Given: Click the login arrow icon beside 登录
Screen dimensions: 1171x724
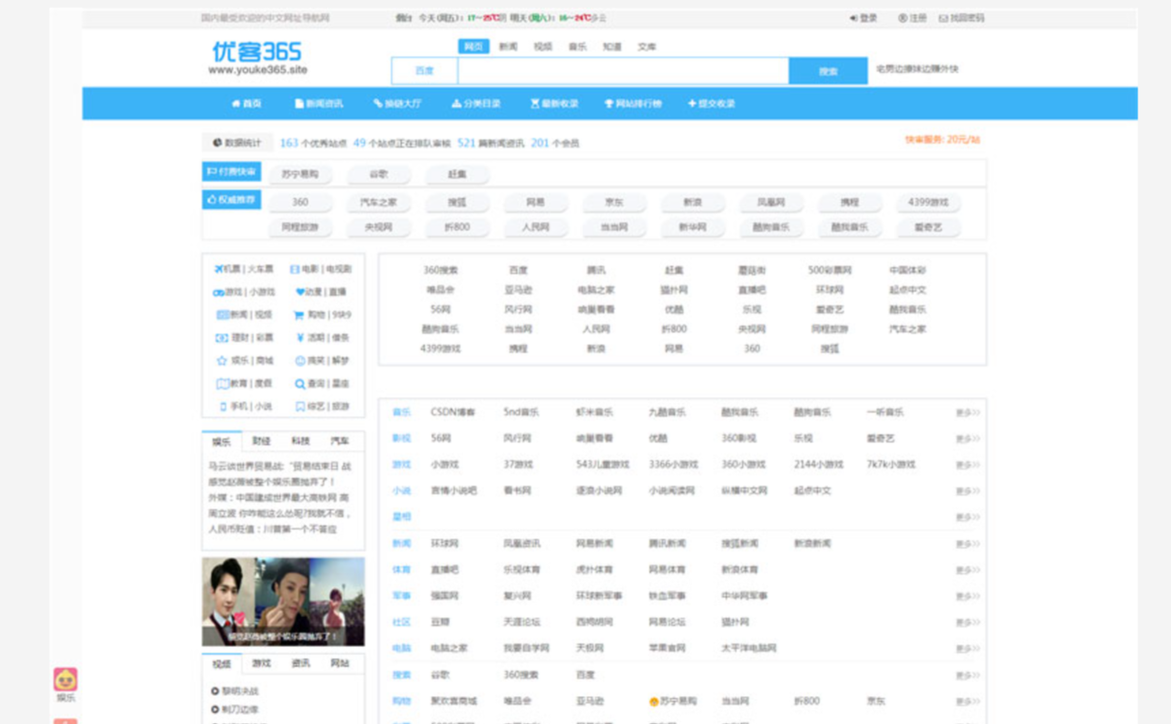Looking at the screenshot, I should tap(854, 18).
